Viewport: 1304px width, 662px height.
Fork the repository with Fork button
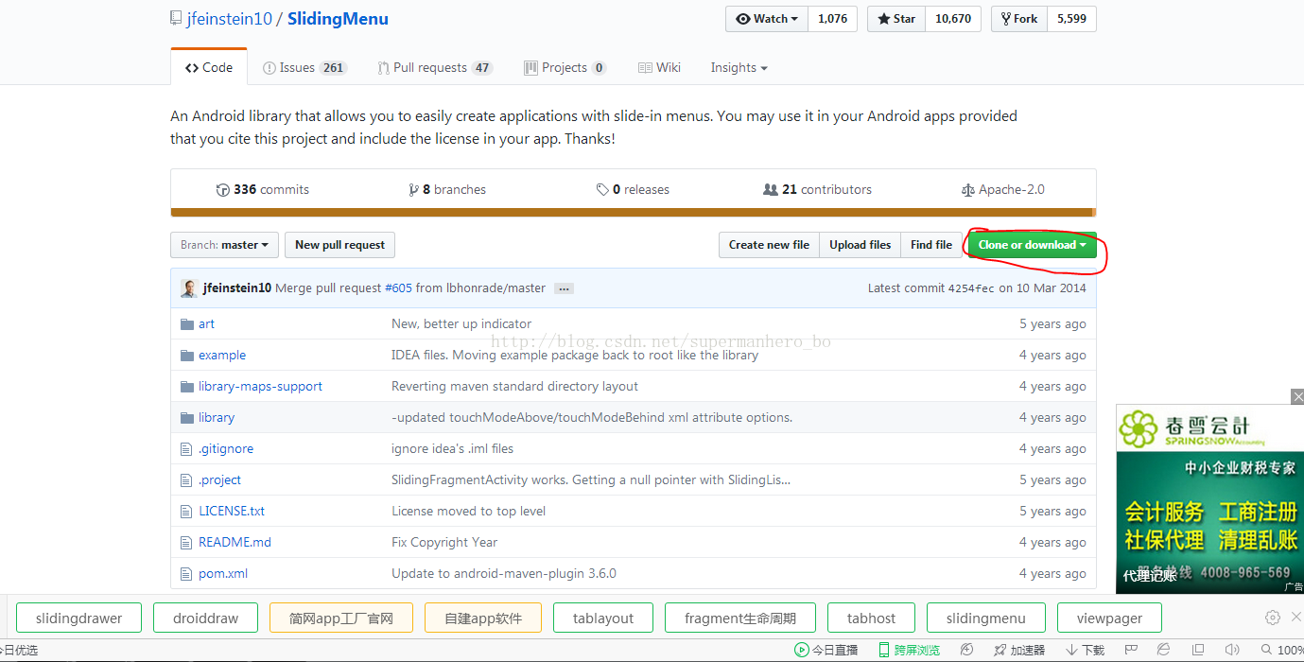(x=1019, y=19)
